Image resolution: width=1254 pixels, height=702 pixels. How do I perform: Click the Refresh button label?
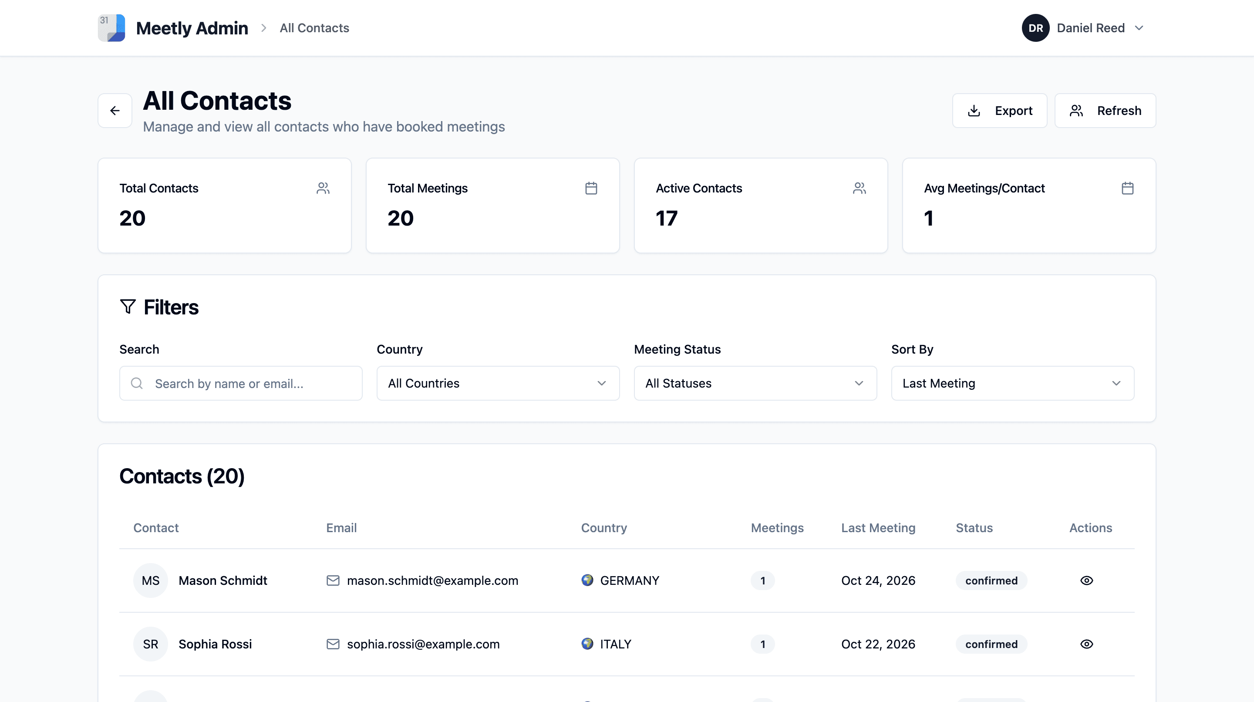tap(1119, 111)
